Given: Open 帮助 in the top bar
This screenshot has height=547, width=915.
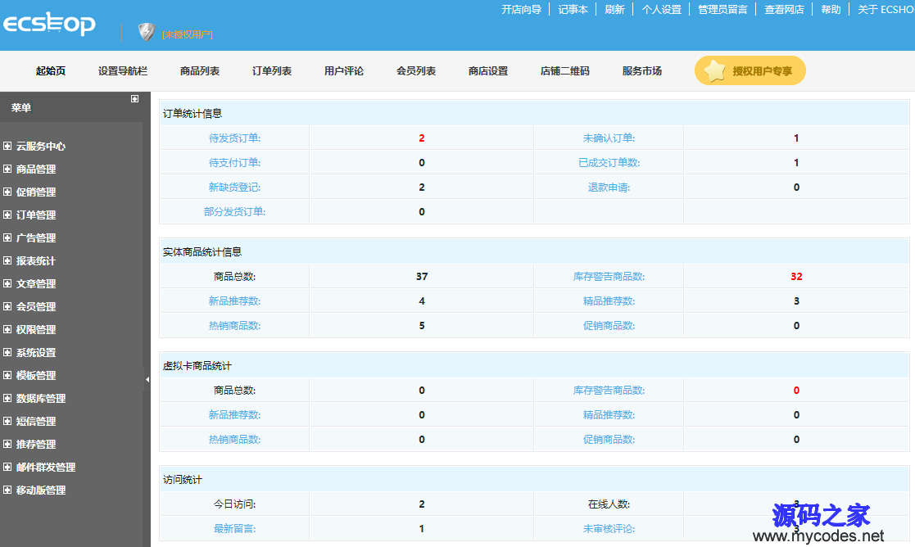Looking at the screenshot, I should point(831,9).
